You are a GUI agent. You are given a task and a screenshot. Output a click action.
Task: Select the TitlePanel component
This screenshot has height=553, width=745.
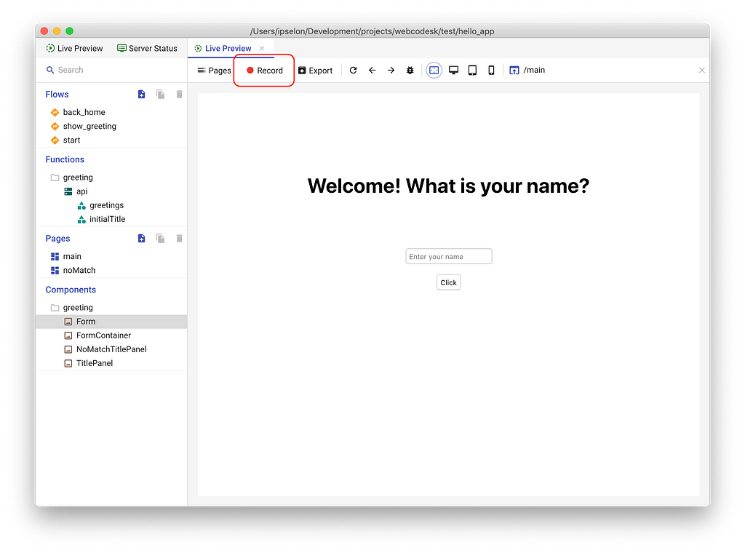point(111,363)
